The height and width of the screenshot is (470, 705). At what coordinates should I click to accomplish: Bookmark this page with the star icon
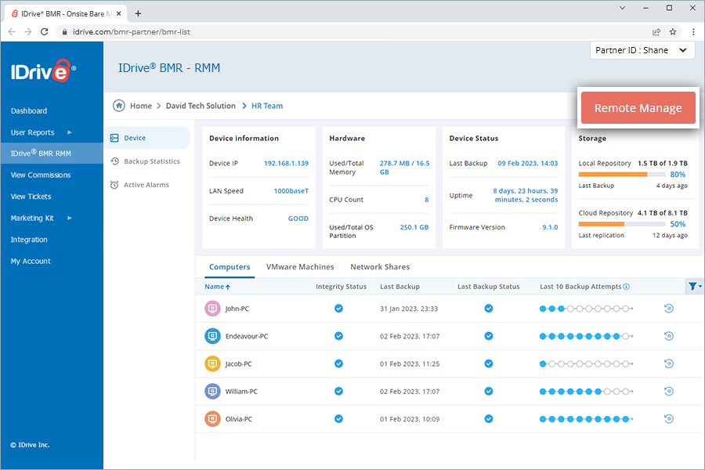pos(673,32)
